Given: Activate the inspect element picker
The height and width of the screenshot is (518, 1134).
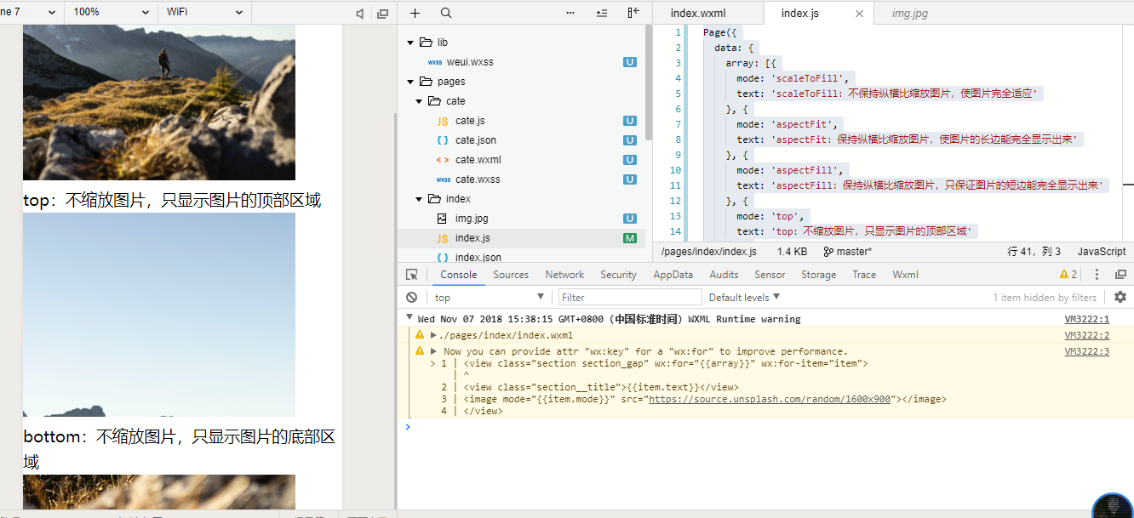Looking at the screenshot, I should coord(412,275).
